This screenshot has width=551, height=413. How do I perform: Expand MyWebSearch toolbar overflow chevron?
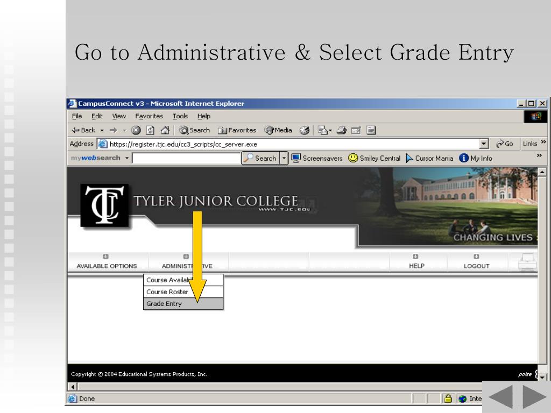point(539,155)
